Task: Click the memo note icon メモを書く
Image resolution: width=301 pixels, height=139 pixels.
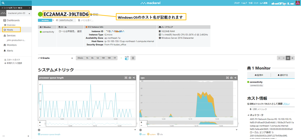Action: click(79, 20)
